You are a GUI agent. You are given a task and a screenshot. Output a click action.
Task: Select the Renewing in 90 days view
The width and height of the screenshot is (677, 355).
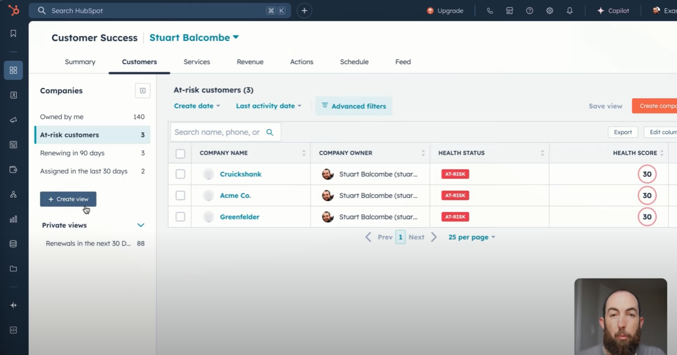(x=93, y=153)
